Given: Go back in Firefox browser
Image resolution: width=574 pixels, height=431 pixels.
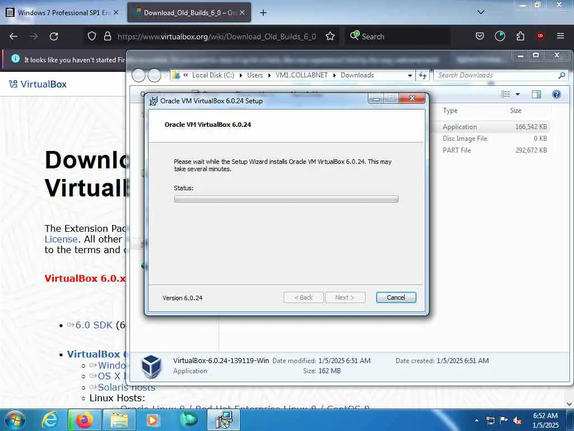Looking at the screenshot, I should coord(13,36).
